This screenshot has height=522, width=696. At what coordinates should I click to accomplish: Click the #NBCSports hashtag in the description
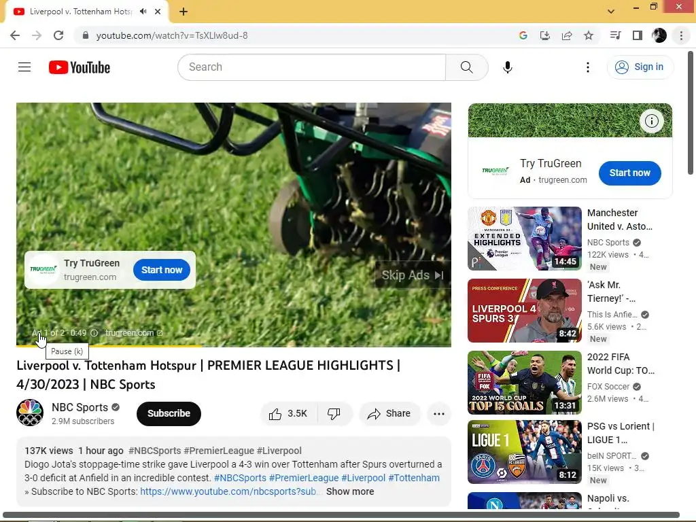coord(240,478)
